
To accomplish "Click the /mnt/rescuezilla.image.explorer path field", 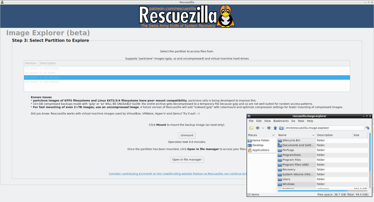I will coord(324,128).
